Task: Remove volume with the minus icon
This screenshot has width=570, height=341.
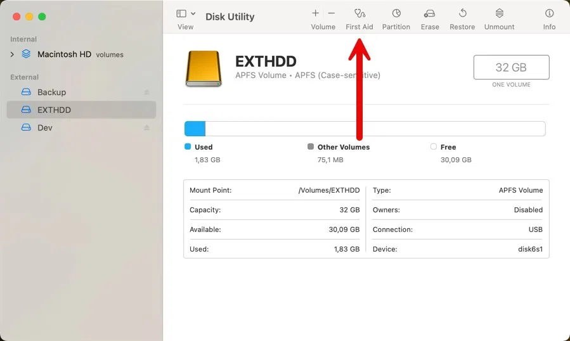Action: click(x=331, y=13)
